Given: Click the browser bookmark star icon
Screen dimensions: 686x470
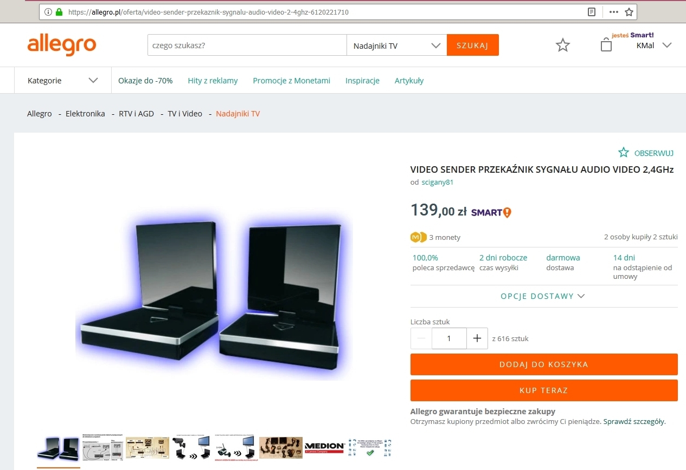Looking at the screenshot, I should [629, 12].
